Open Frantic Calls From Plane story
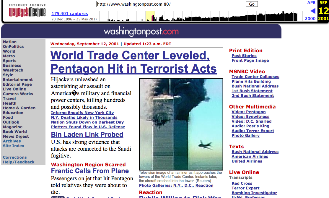The height and width of the screenshot is (198, 329). point(90,171)
